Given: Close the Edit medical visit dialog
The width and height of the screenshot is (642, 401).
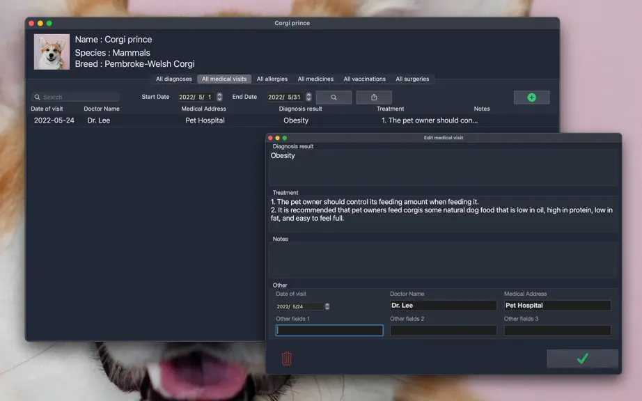Looking at the screenshot, I should pyautogui.click(x=270, y=138).
